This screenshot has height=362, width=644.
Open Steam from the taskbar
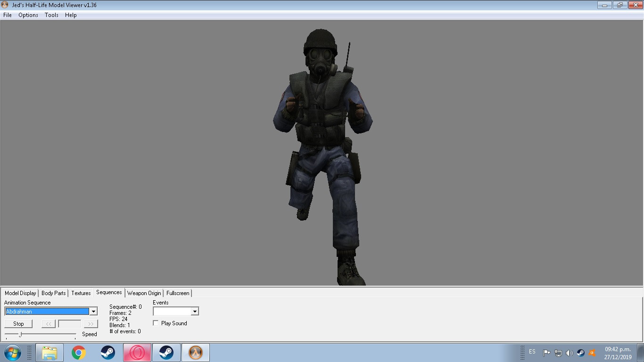[166, 352]
